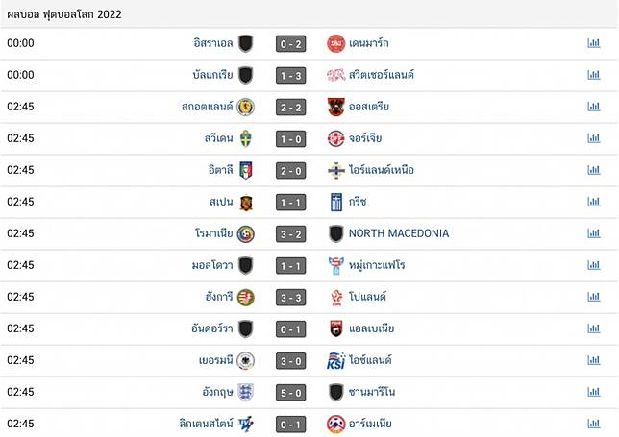Open the NORTH MACEDONIA team link
The image size is (619, 437).
click(399, 233)
